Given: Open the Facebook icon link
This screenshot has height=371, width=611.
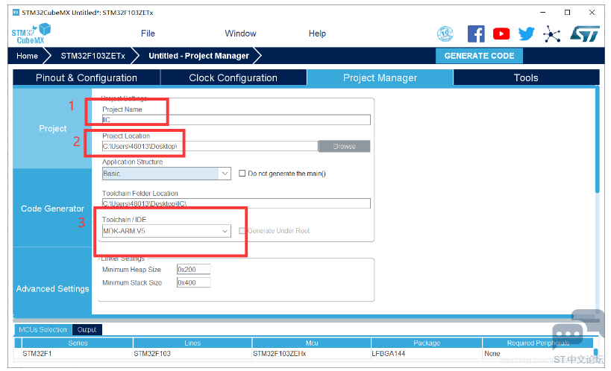Looking at the screenshot, I should tap(476, 34).
